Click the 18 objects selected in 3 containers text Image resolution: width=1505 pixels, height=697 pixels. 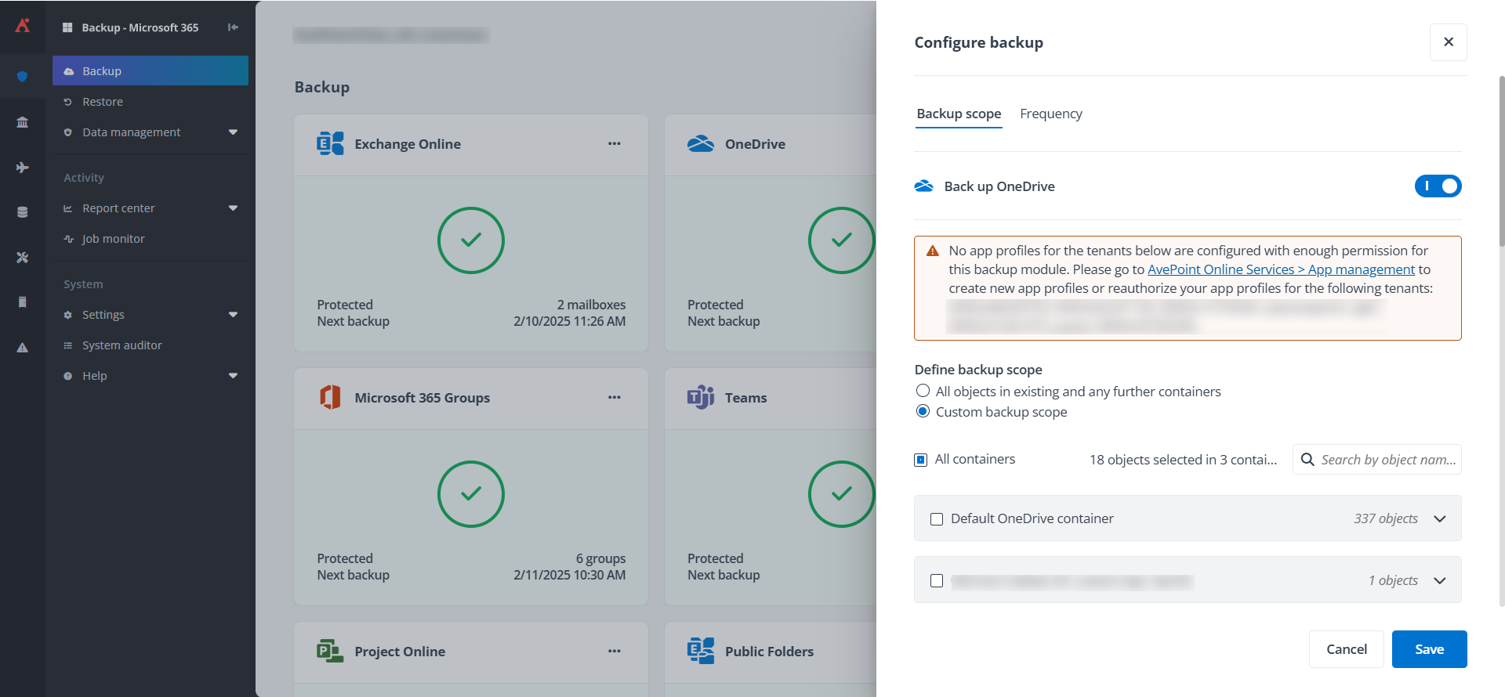click(1183, 460)
